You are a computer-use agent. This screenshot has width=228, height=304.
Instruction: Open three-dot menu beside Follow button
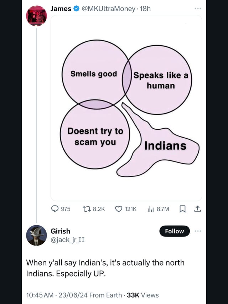(x=198, y=231)
